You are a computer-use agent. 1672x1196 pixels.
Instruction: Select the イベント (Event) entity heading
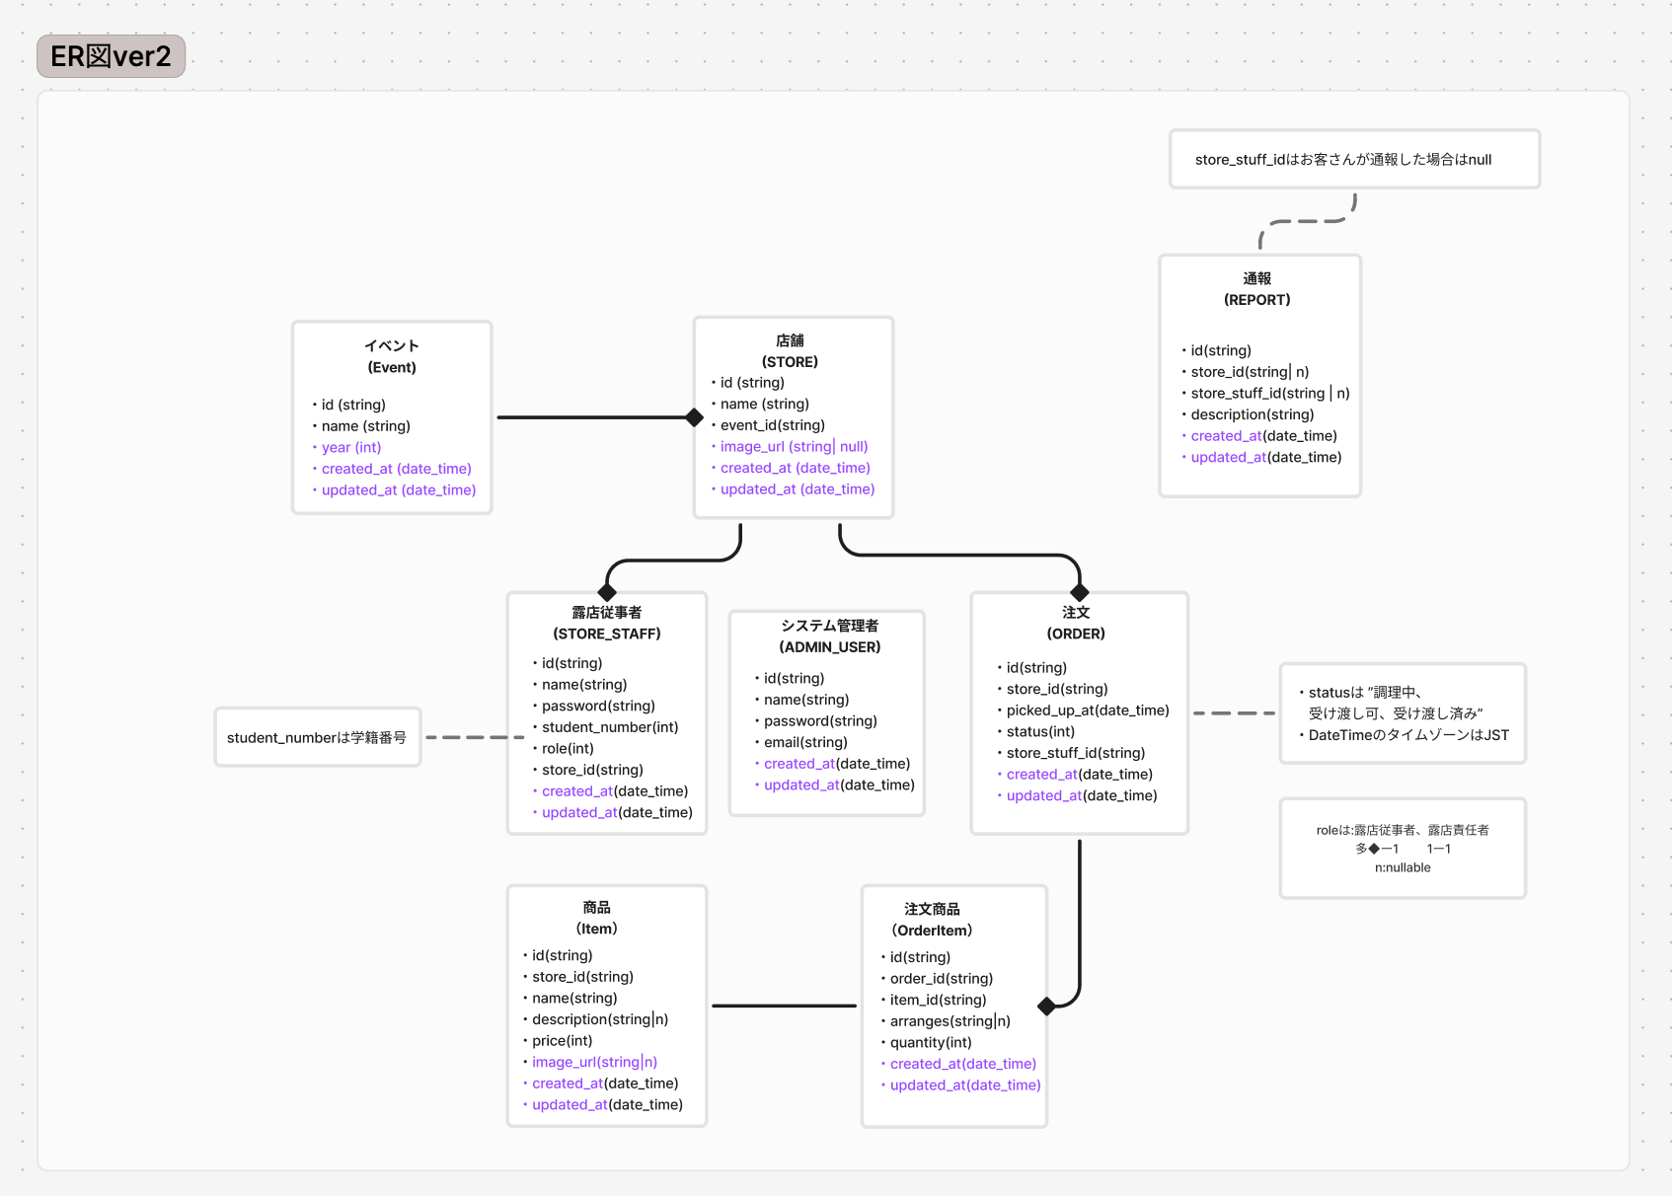[392, 356]
